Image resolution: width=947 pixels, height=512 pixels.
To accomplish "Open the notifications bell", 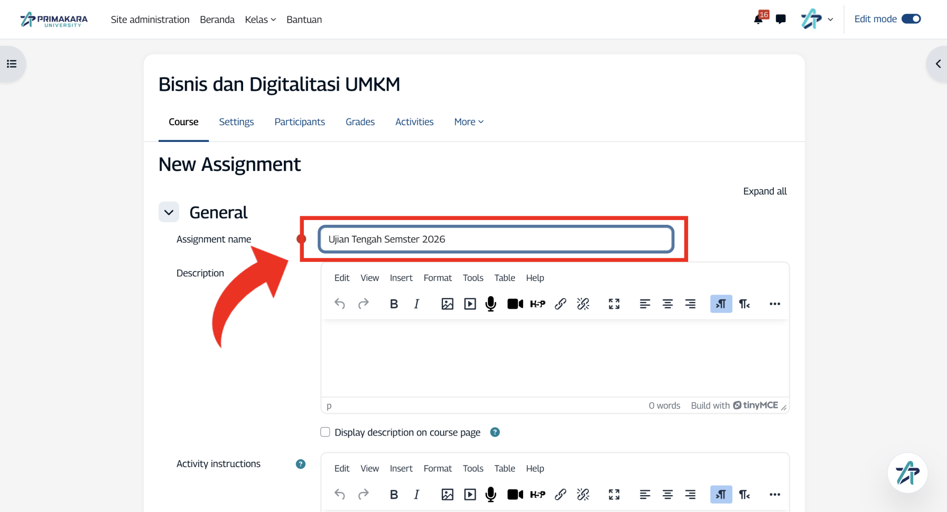I will point(758,20).
